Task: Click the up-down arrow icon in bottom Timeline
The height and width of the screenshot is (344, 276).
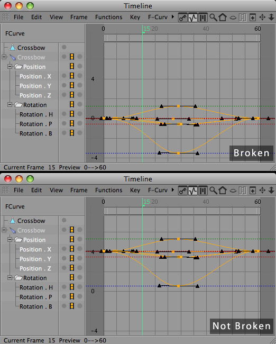Action: [x=271, y=191]
